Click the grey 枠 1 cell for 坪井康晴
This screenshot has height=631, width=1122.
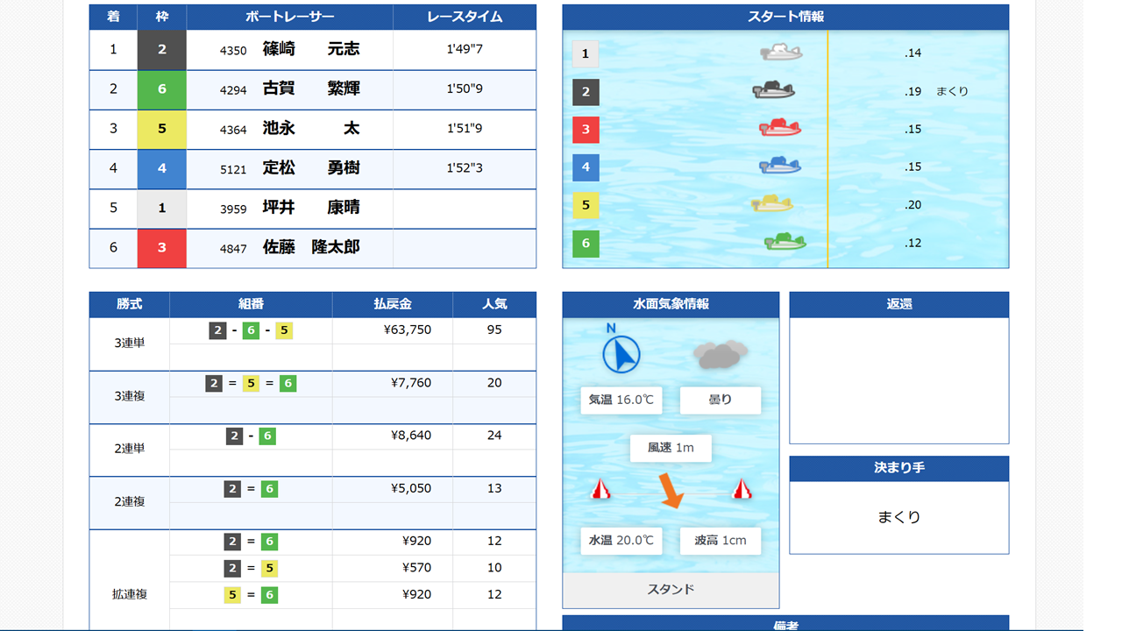point(162,209)
